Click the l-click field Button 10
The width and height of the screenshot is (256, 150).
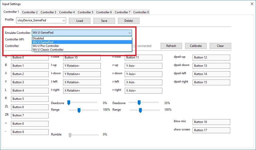pyautogui.click(x=82, y=58)
